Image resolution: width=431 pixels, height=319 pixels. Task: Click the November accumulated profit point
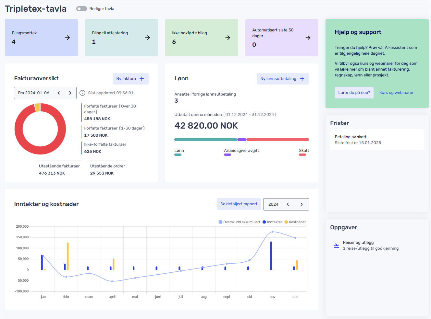(272, 232)
